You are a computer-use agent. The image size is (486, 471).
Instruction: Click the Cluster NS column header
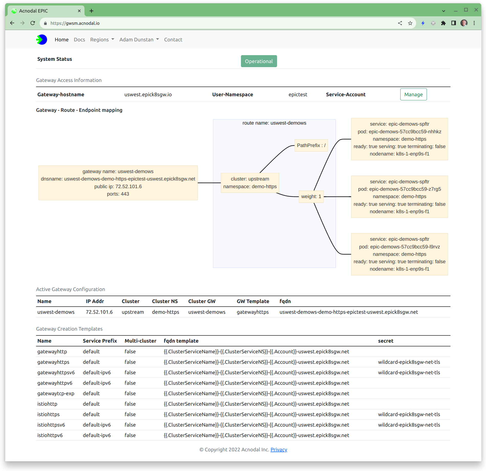pos(165,301)
